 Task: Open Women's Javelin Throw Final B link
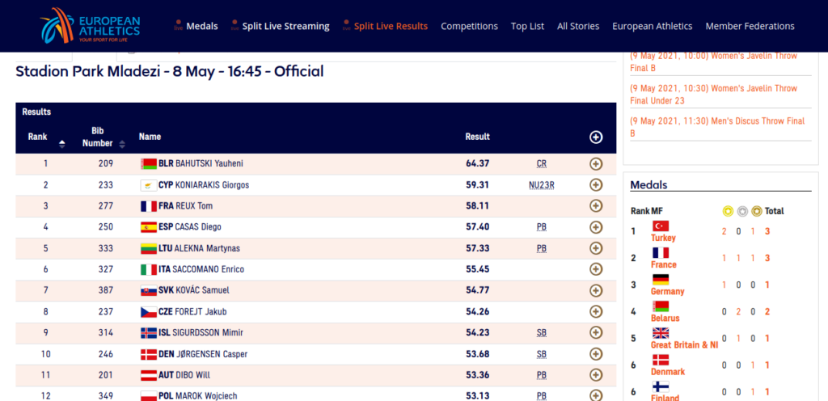pos(713,61)
